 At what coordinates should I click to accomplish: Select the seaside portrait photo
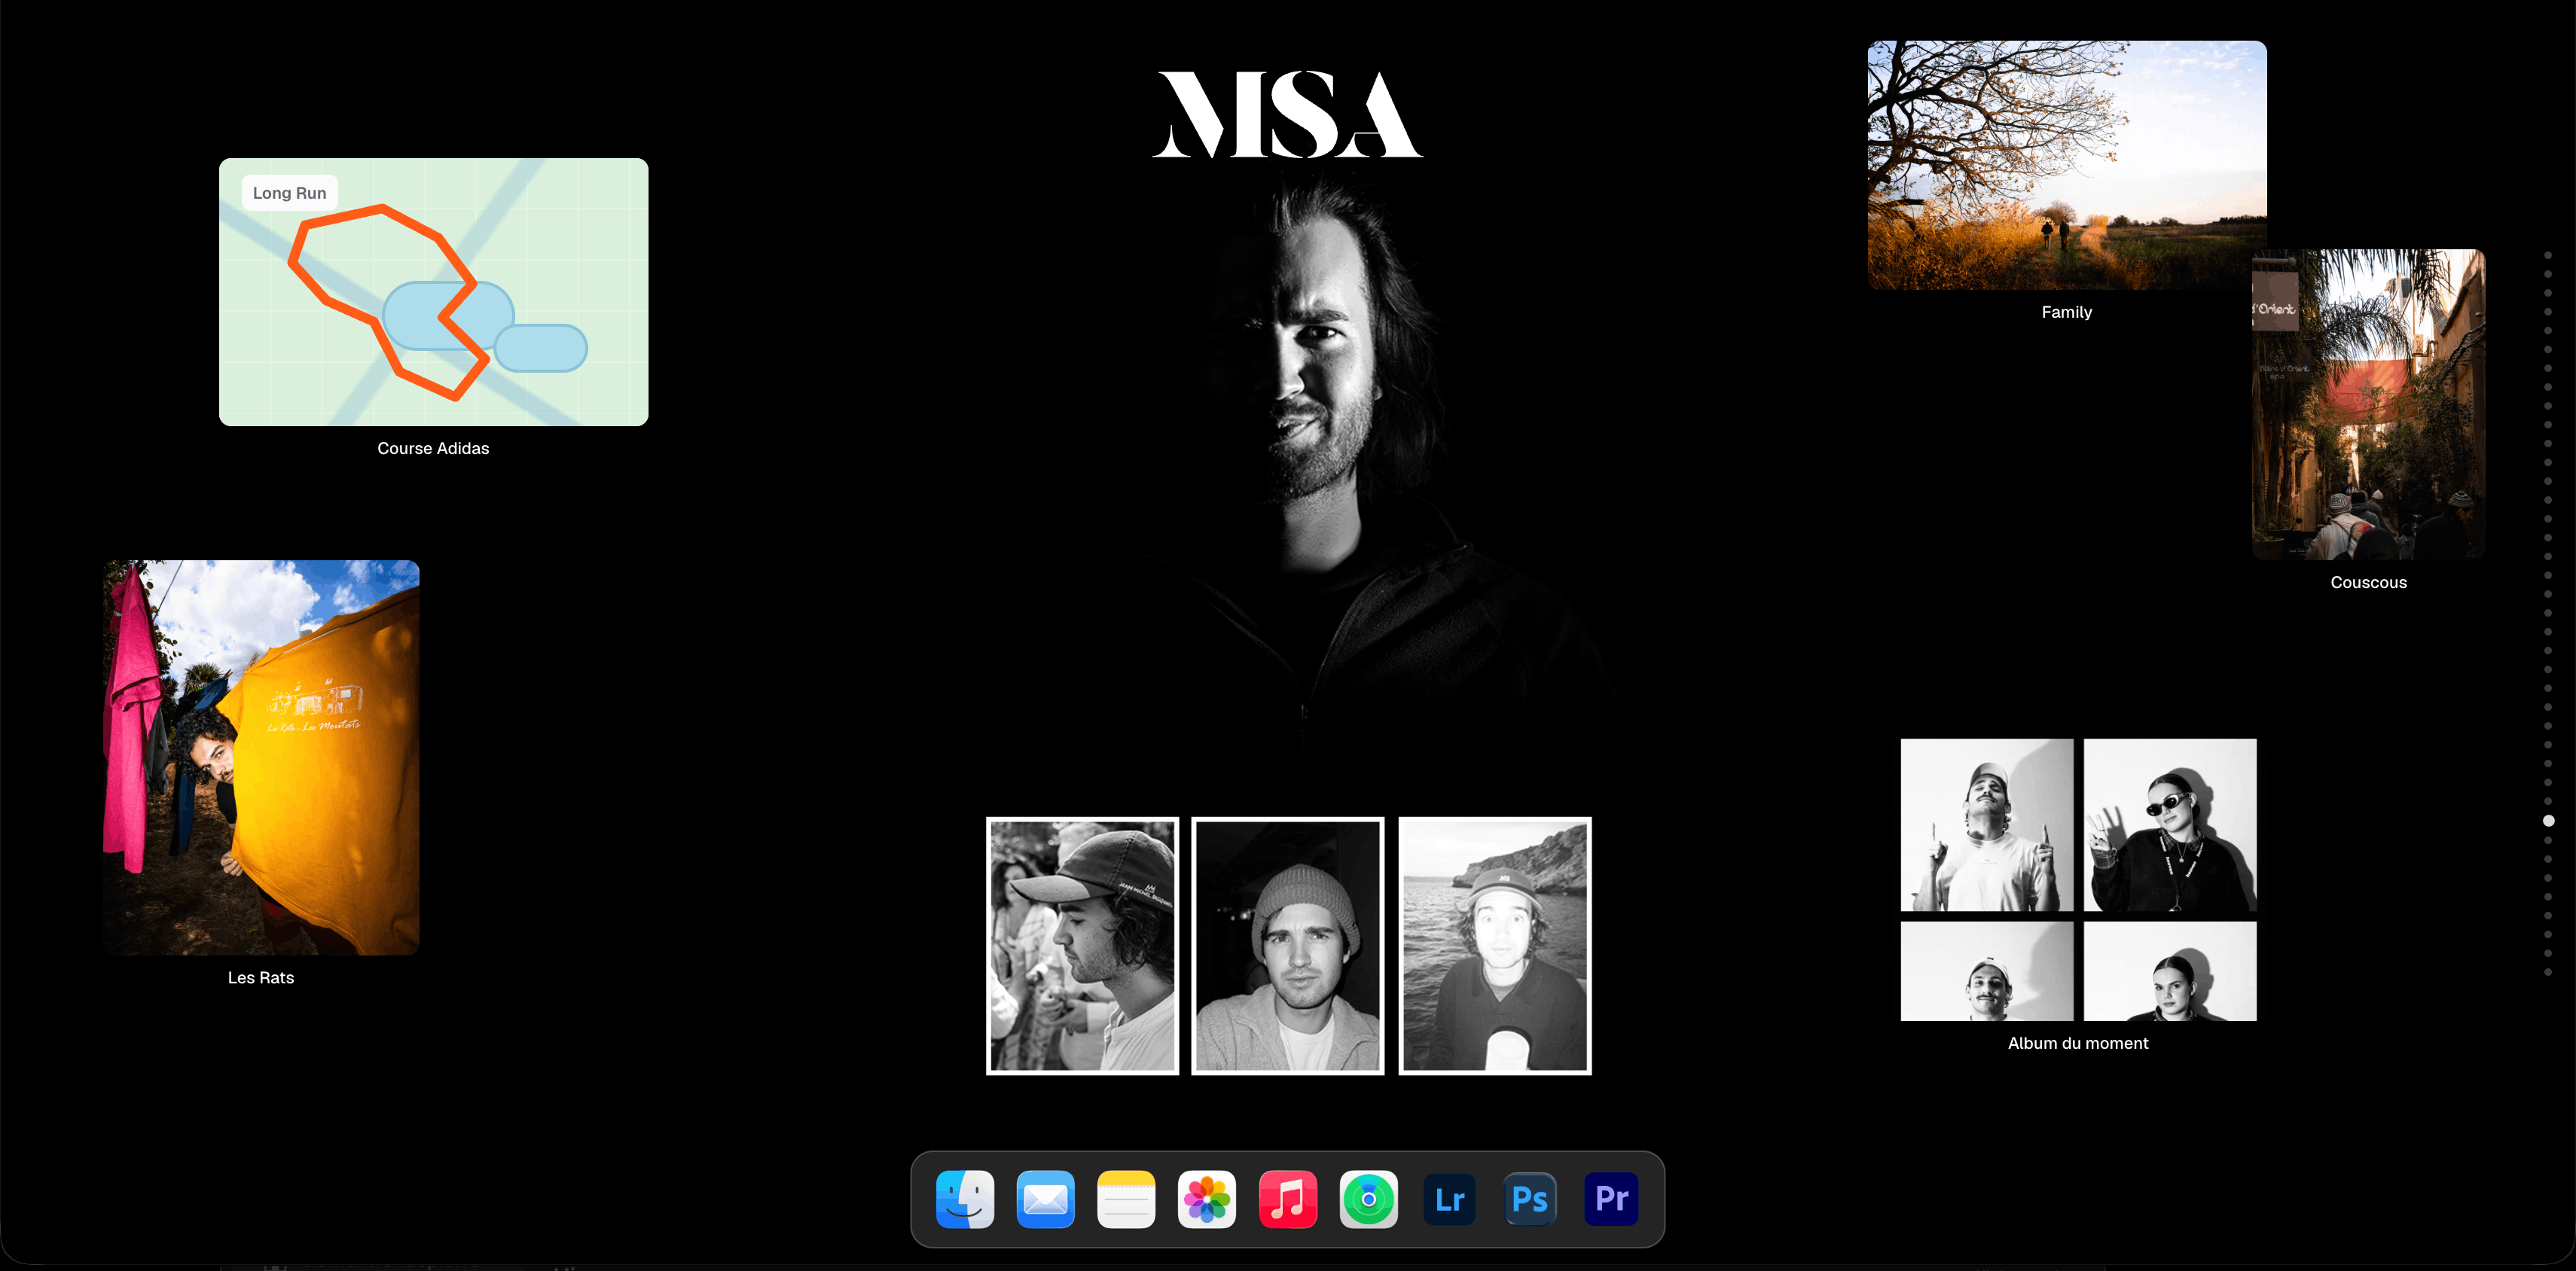pos(1495,945)
